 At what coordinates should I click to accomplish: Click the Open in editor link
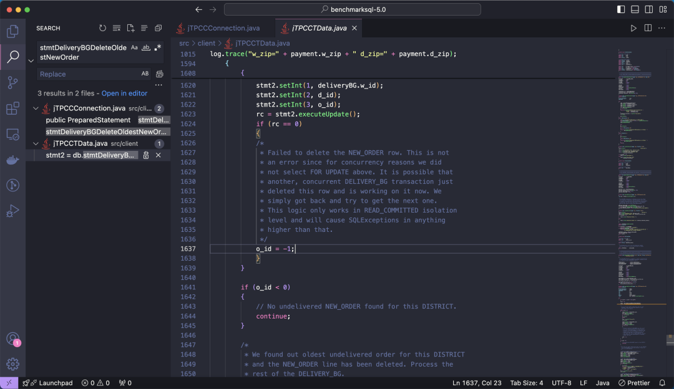tap(124, 94)
